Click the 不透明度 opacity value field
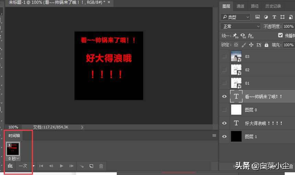 289,26
